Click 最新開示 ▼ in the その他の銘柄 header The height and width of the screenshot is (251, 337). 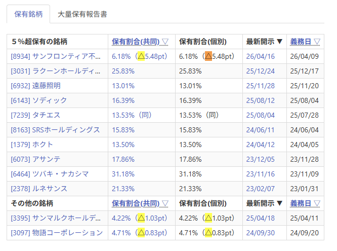point(264,203)
